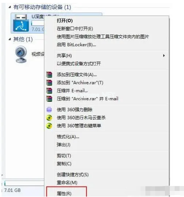
Task: Click the drive capacity bar in the details pane
Action: click(24, 183)
